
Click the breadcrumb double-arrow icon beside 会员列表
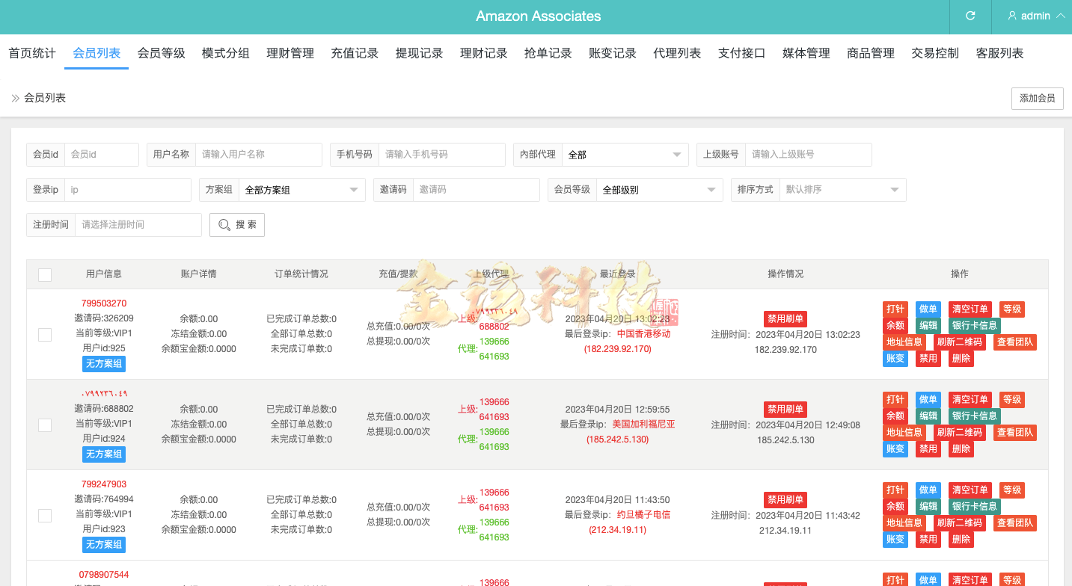(x=13, y=97)
